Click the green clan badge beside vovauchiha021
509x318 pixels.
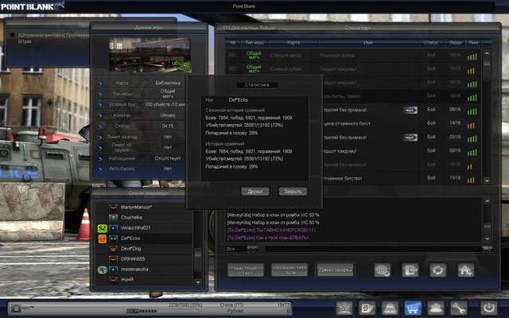click(x=103, y=228)
